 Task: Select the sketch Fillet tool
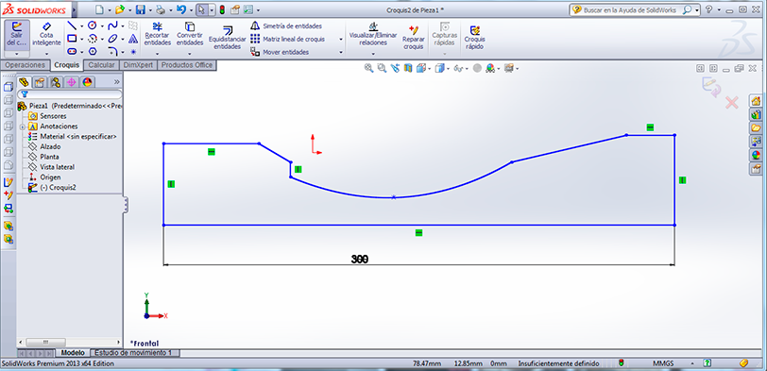[112, 51]
